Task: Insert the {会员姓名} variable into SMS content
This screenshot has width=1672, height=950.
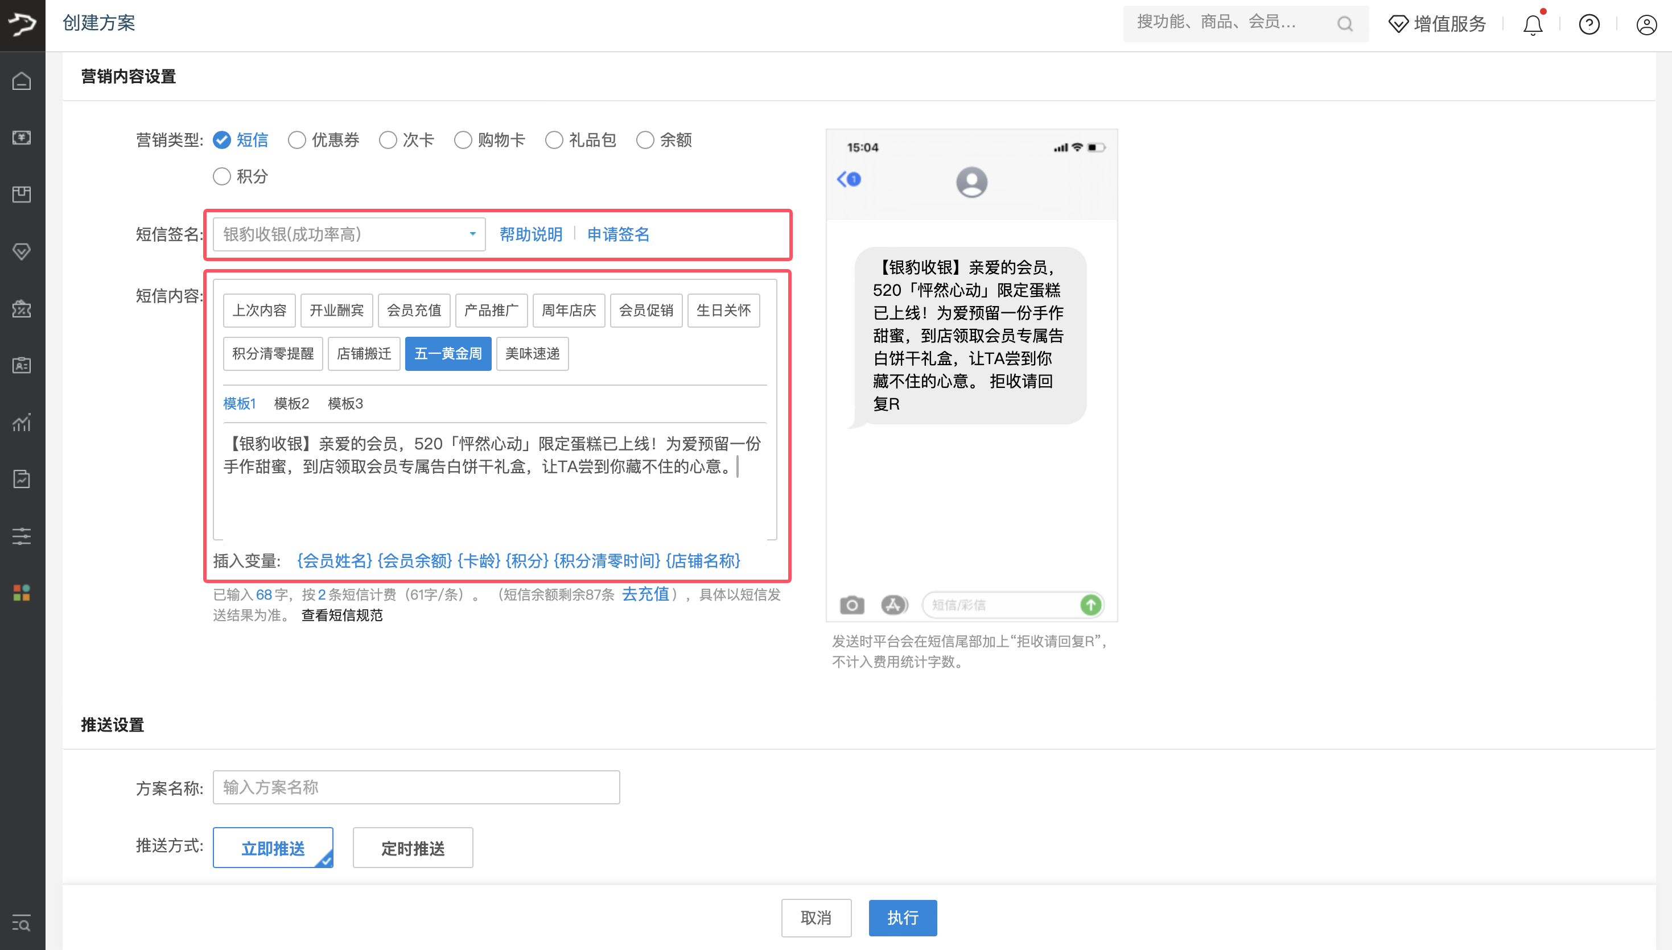Action: pyautogui.click(x=334, y=561)
